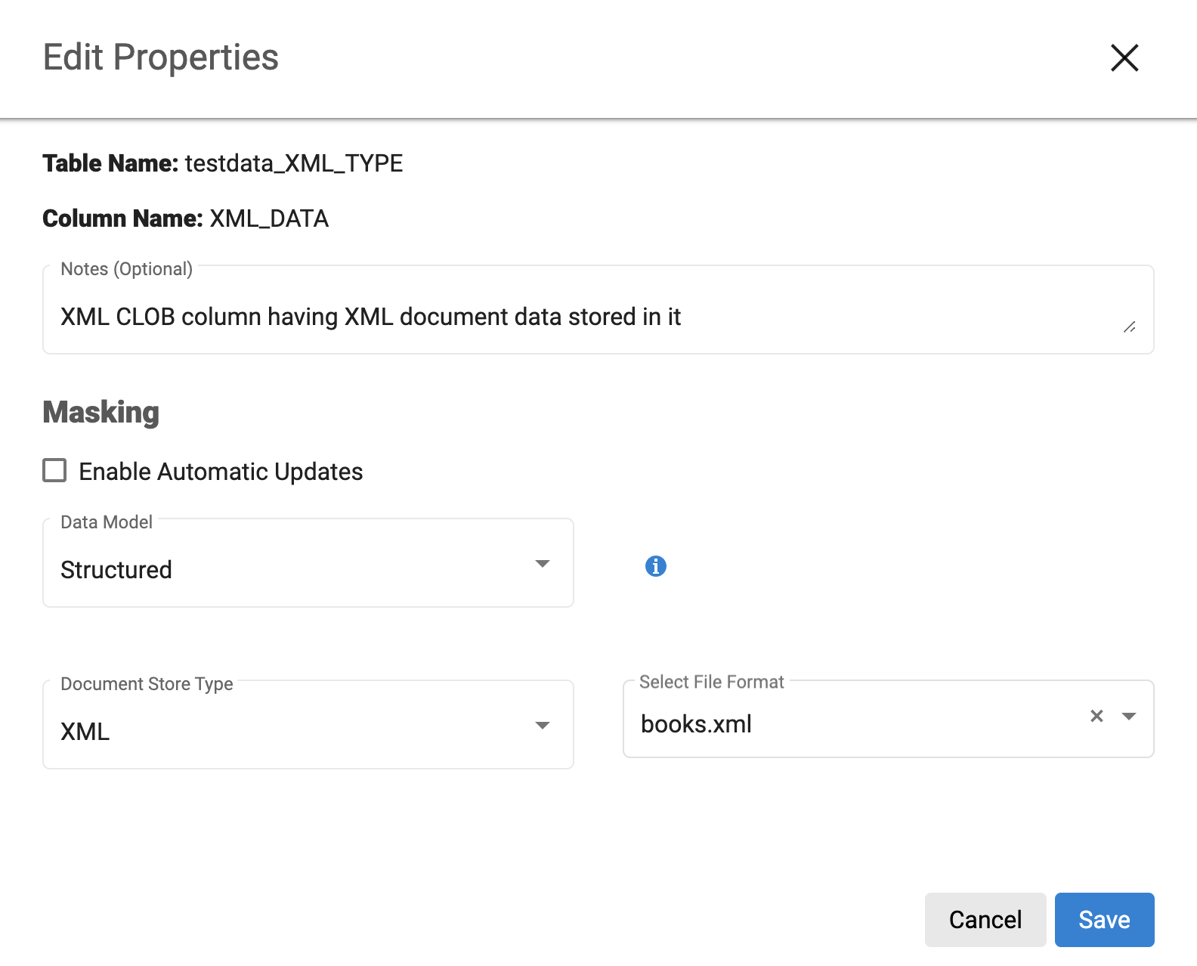Click the Enable Automatic Updates label text
This screenshot has height=966, width=1197.
[221, 472]
